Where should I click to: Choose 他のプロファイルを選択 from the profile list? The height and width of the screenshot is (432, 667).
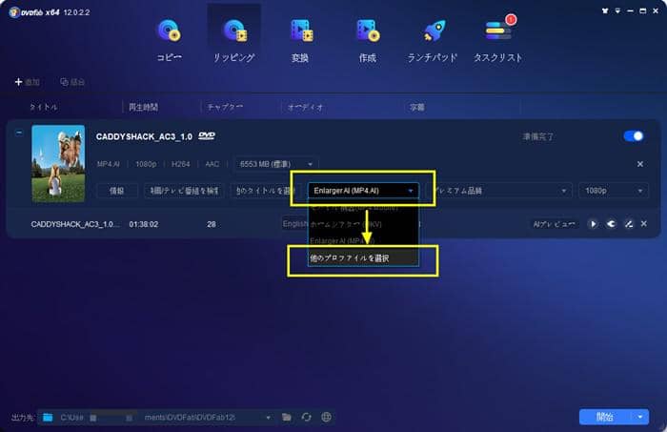coord(363,257)
